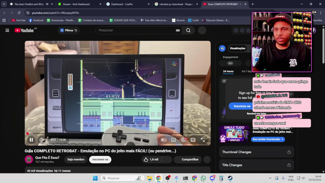Screen dimensions: 325x183
Task: Toggle the autoplay switch in player
Action: 164,140
